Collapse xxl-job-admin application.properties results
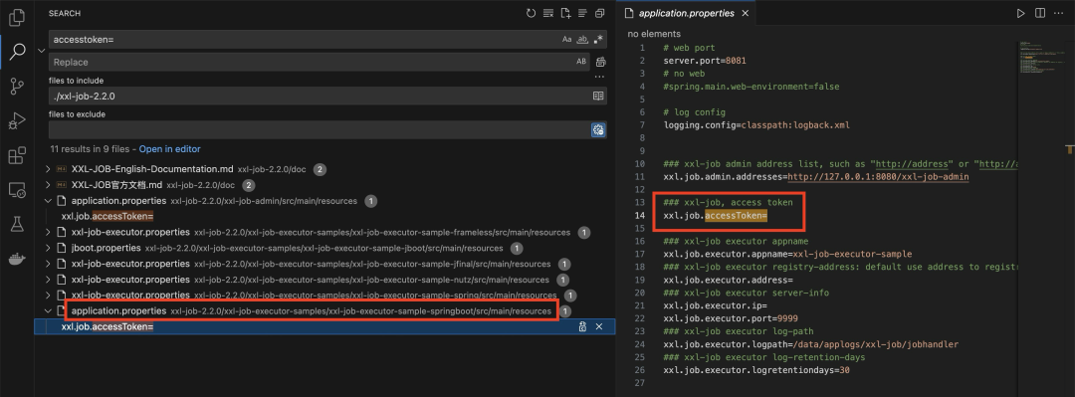The image size is (1075, 397). point(48,201)
